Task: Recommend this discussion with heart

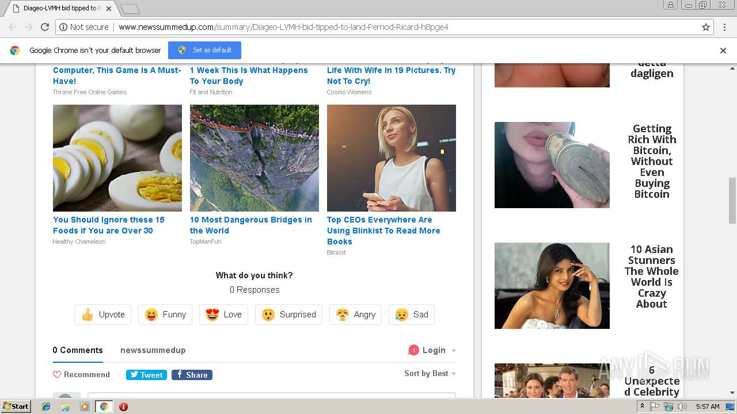Action: [81, 374]
